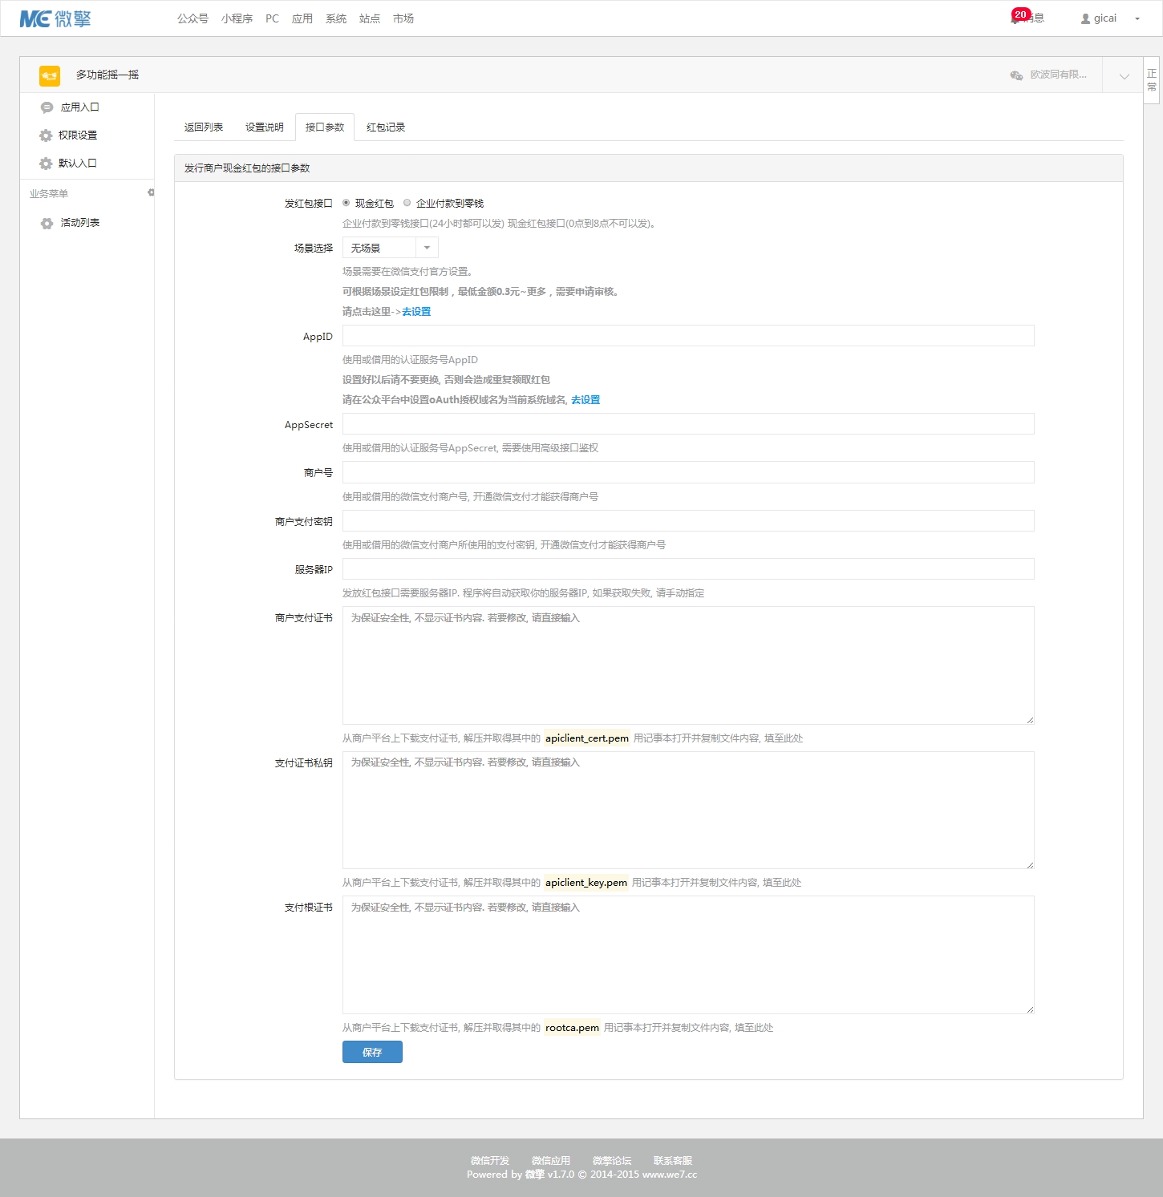Image resolution: width=1163 pixels, height=1197 pixels.
Task: Click the WeChat icon next to 欧波同有限
Action: (x=1016, y=75)
